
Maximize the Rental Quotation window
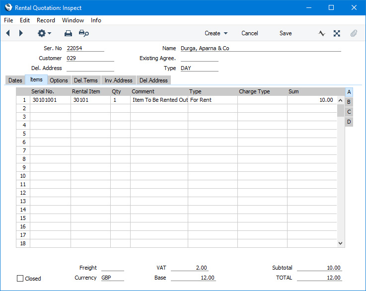click(x=331, y=8)
